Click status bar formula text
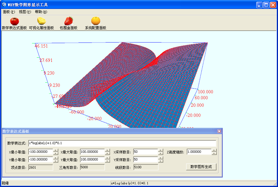278x187 pixels. (130, 183)
